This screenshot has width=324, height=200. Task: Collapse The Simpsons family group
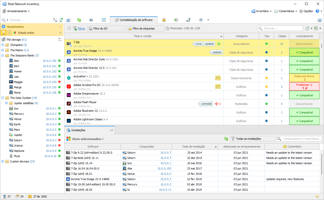pyautogui.click(x=3, y=55)
